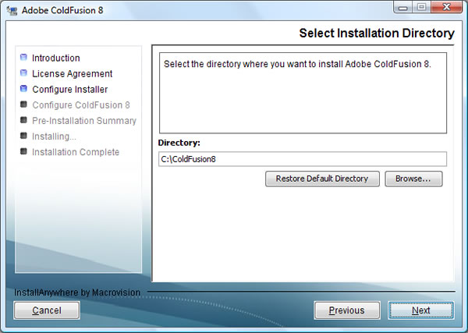468x333 pixels.
Task: Select the Installing... step label
Action: coord(54,136)
